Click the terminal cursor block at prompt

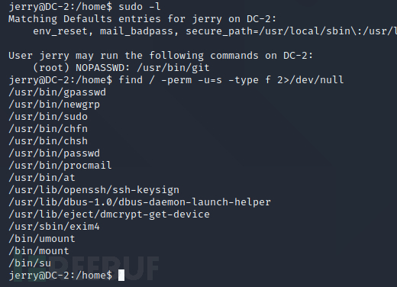click(121, 276)
